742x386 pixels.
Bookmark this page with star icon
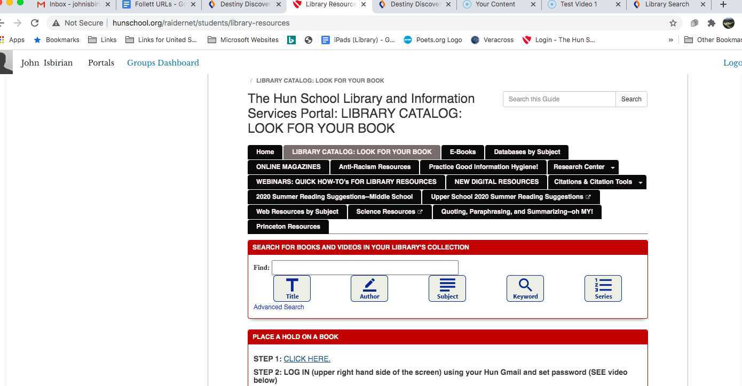coord(673,23)
